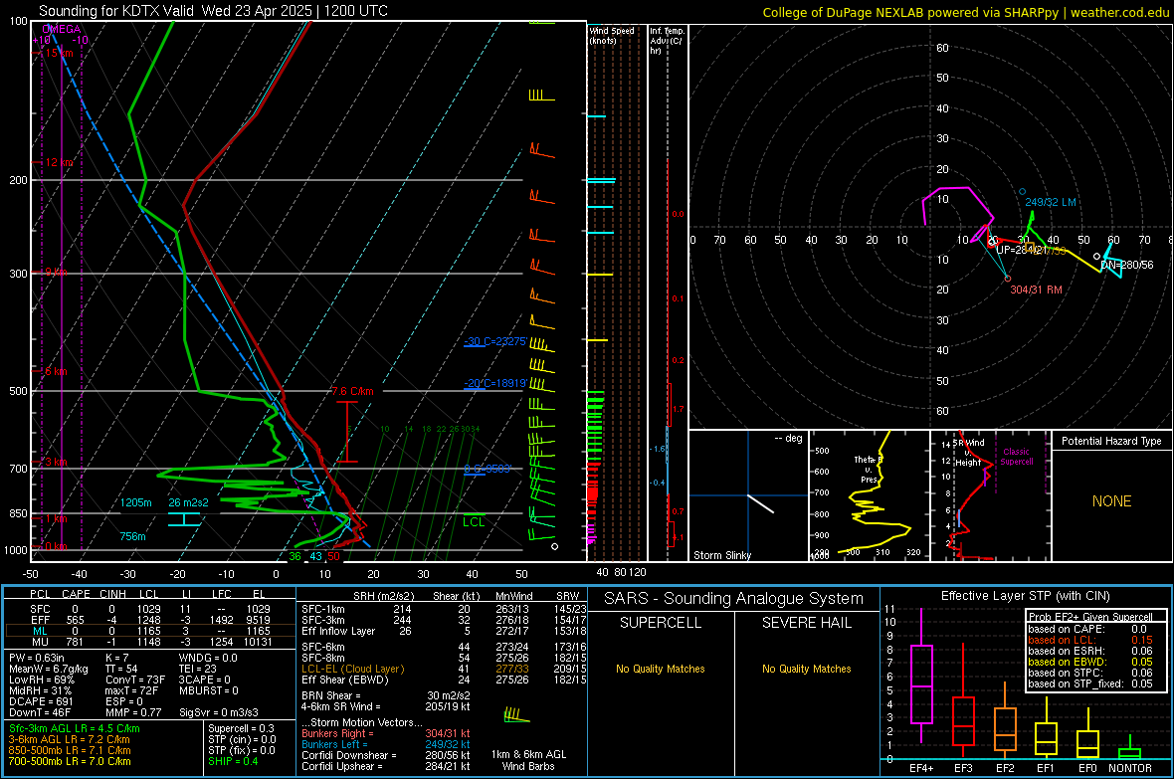Click the 'SigSvr = 0 m3/s3' value
Screen dimensions: 1174x779
coord(219,712)
